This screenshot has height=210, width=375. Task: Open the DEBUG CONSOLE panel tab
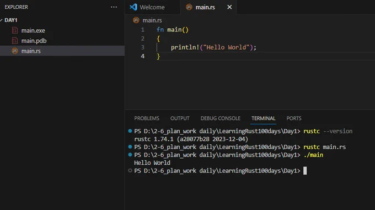pos(220,118)
